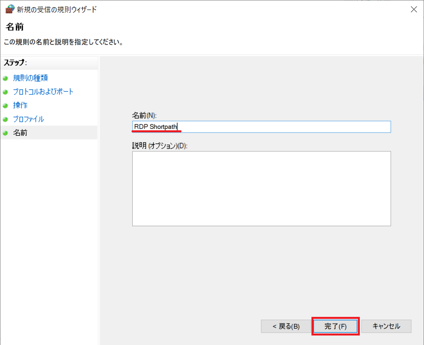Screen dimensions: 424x345
Task: Open the 規則の種類 step
Action: [x=30, y=78]
